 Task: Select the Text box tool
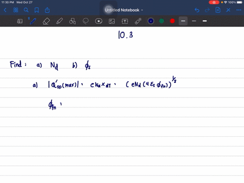(125, 21)
